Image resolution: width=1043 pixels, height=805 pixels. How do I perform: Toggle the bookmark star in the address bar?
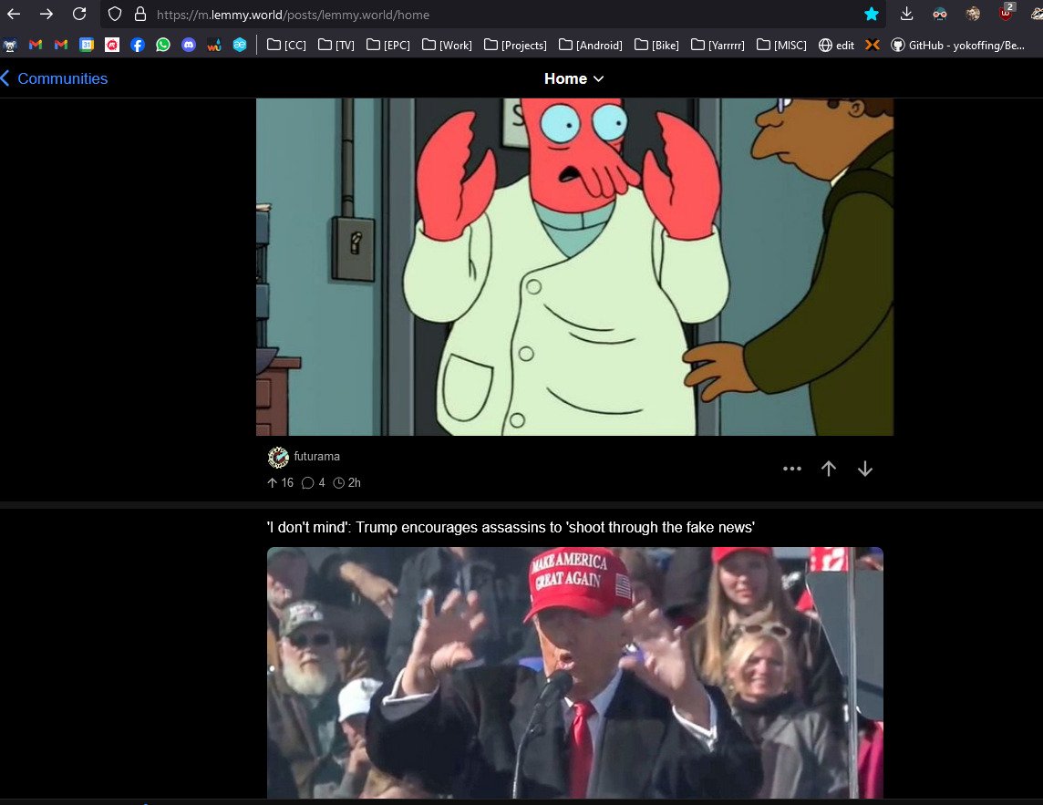click(x=872, y=14)
